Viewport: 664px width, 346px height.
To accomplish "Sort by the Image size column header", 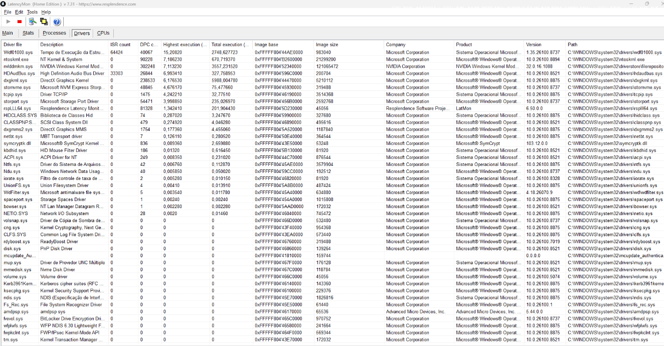I will pos(349,45).
